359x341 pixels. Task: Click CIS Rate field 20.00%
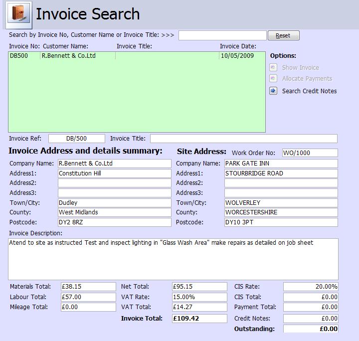click(311, 287)
